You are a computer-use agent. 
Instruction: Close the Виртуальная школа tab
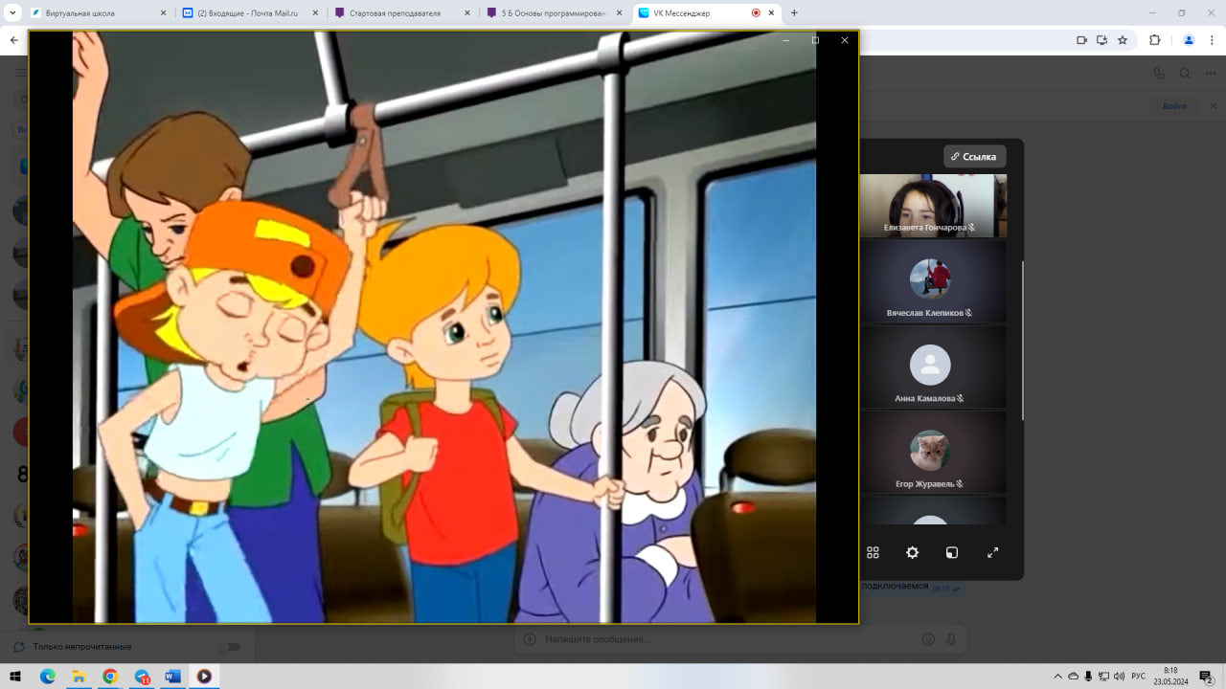(x=163, y=13)
